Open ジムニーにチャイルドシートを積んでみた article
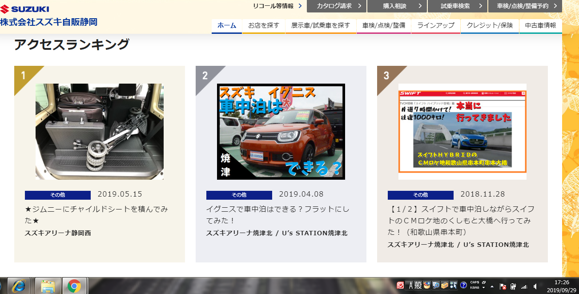 [x=96, y=214]
